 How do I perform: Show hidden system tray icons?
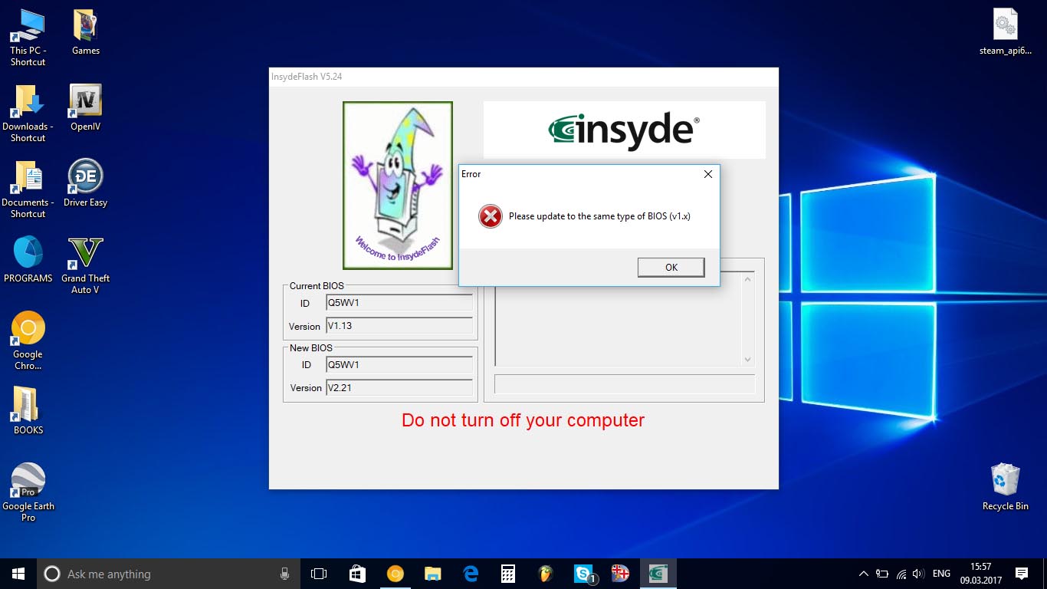coord(864,574)
